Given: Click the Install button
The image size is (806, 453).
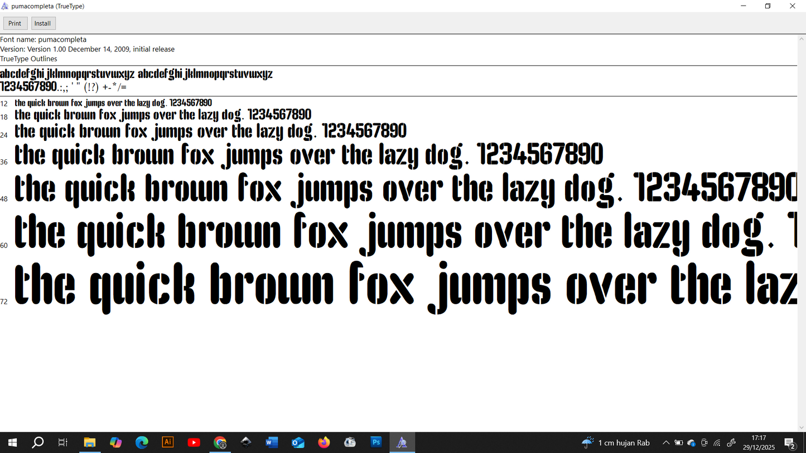Looking at the screenshot, I should click(x=43, y=23).
